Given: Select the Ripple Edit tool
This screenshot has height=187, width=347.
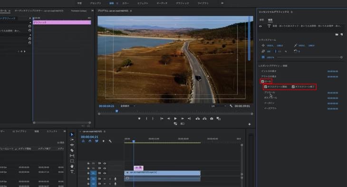Looking at the screenshot, I should coord(72,145).
